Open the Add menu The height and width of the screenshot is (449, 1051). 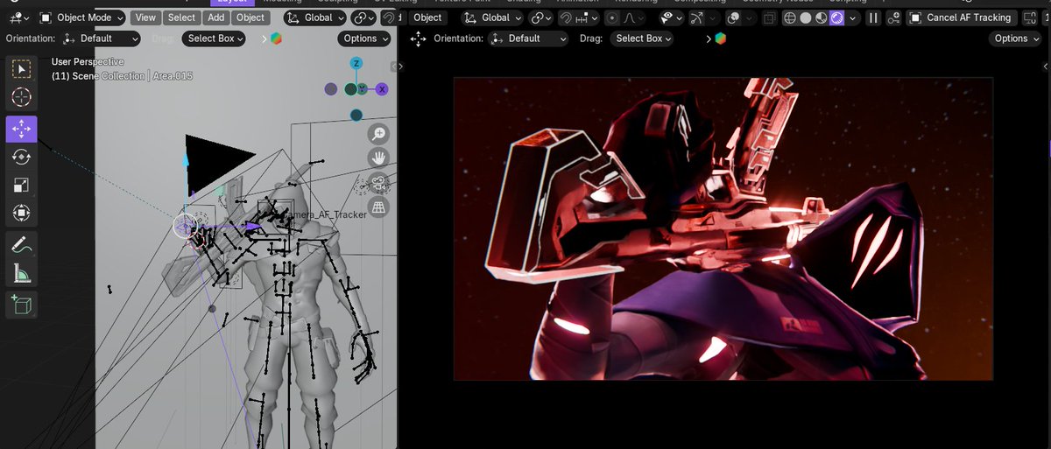216,18
